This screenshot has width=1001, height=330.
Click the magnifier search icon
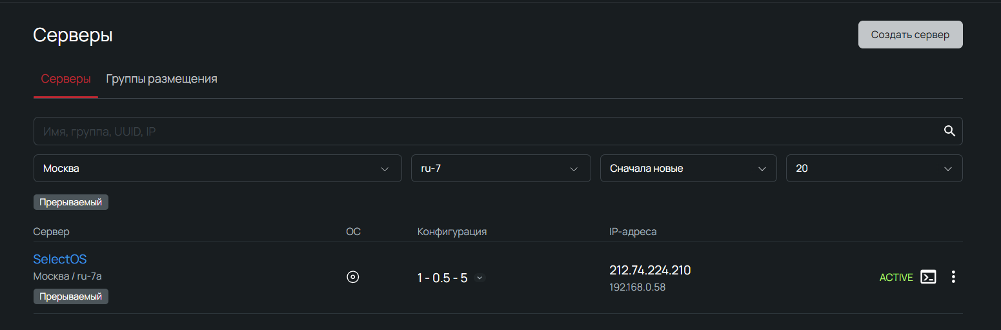click(x=949, y=131)
